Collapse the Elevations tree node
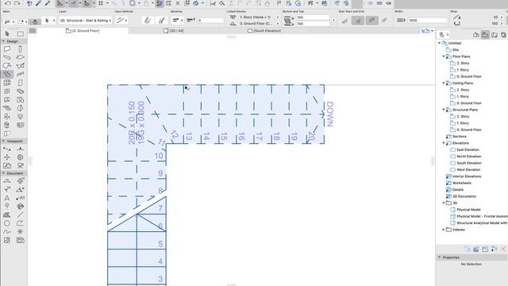Image resolution: width=508 pixels, height=286 pixels. [444, 143]
